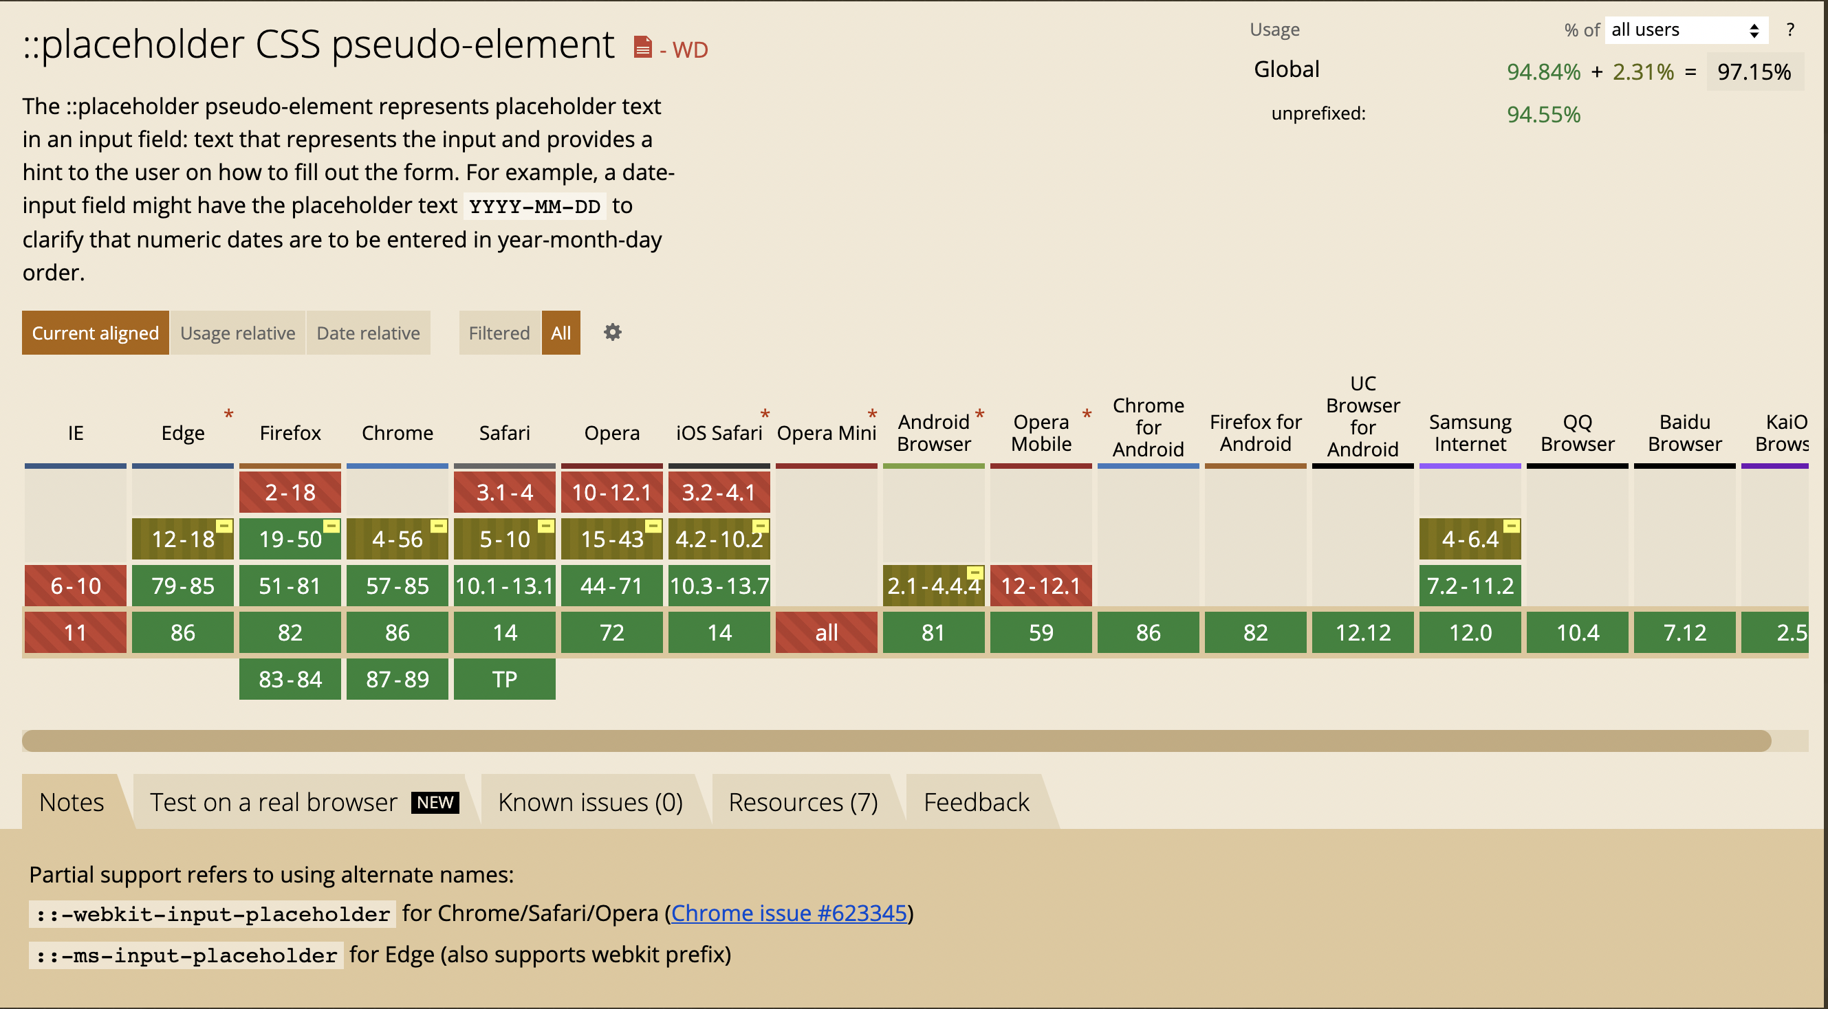Open the Known issues tab
The width and height of the screenshot is (1828, 1009).
point(590,802)
